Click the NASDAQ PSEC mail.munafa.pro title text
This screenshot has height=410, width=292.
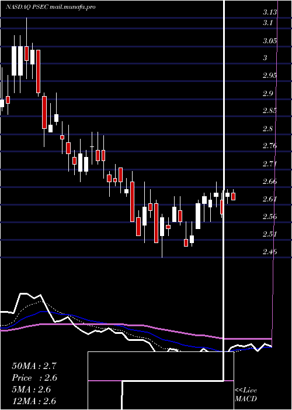pos(51,7)
